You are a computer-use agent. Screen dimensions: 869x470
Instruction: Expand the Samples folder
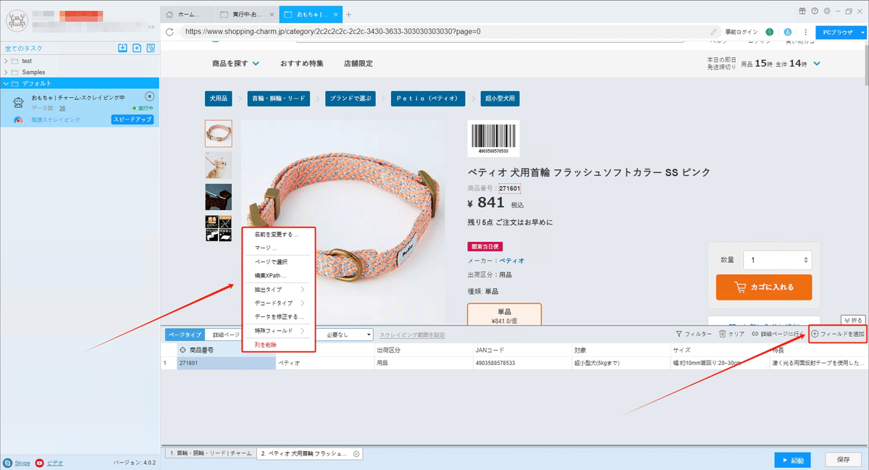[6, 72]
